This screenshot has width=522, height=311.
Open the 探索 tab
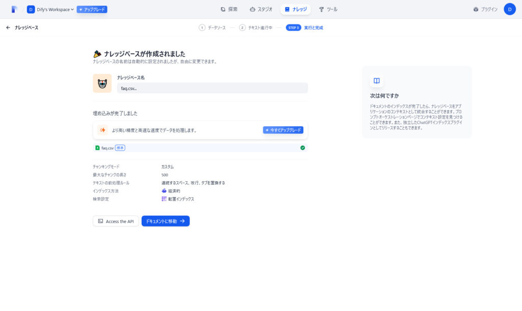click(x=229, y=9)
